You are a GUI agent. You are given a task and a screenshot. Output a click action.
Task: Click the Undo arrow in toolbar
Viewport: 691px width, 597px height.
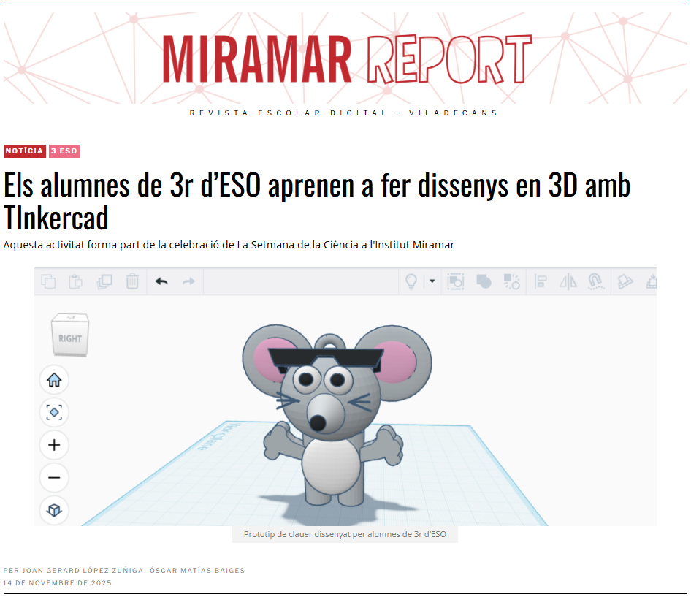pyautogui.click(x=161, y=281)
